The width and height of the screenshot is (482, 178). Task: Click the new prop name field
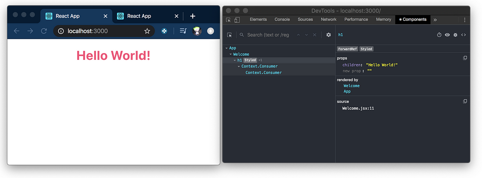352,71
